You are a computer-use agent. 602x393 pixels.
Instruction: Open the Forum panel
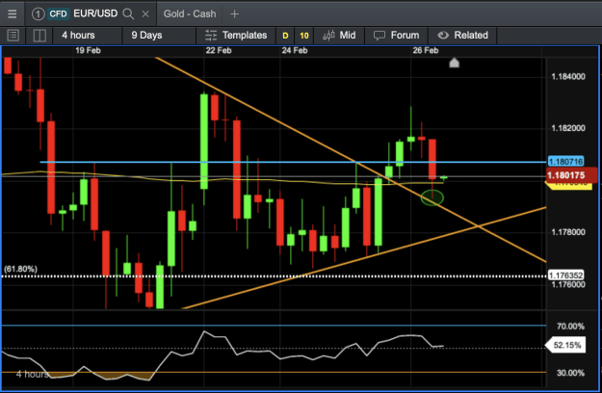(x=396, y=36)
